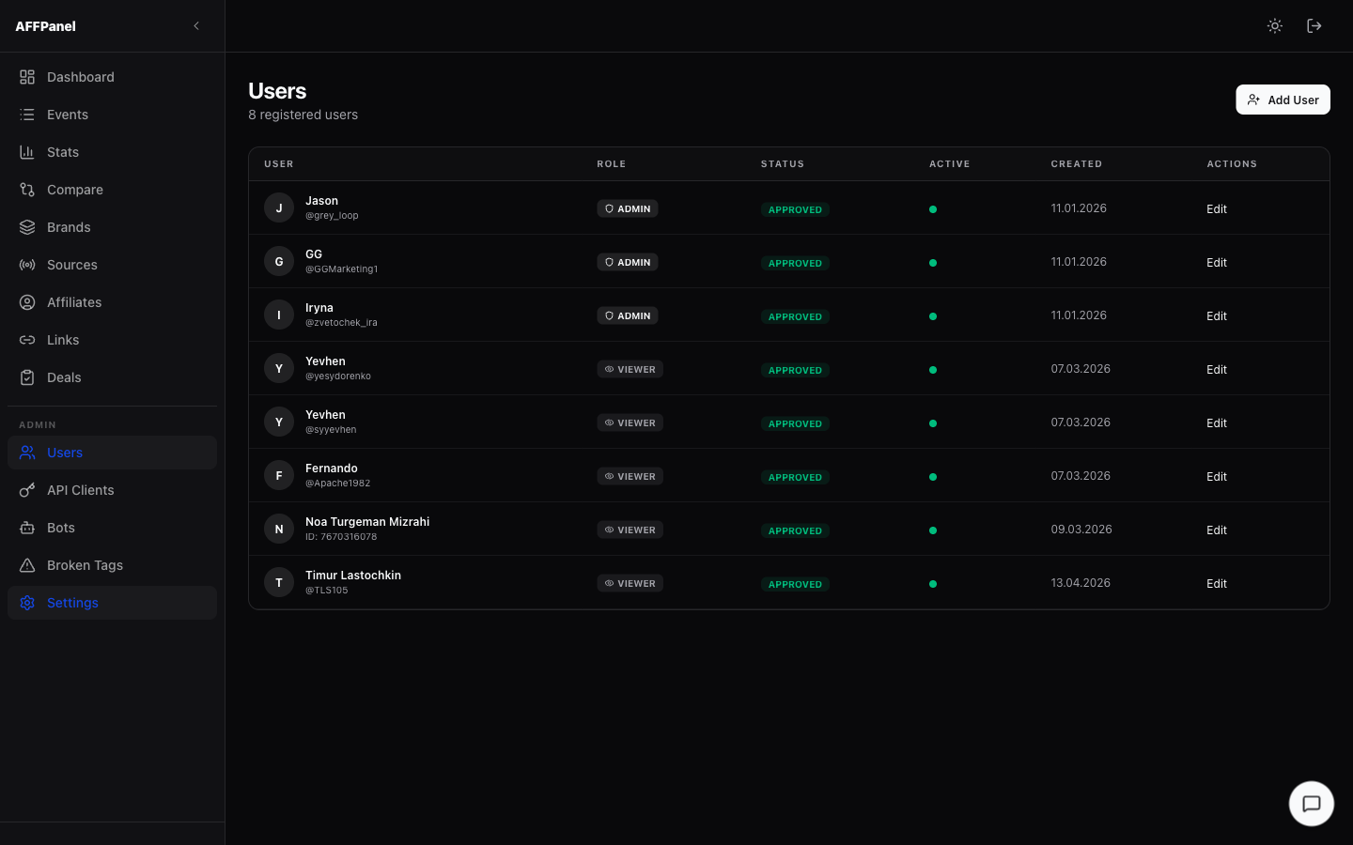Click the Deals icon in the sidebar
This screenshot has height=845, width=1353.
tap(26, 376)
